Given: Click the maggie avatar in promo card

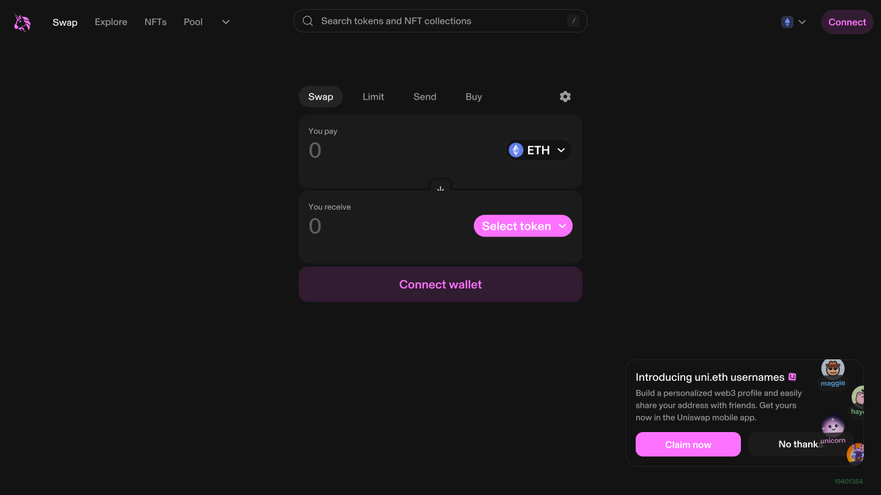Looking at the screenshot, I should tap(833, 369).
